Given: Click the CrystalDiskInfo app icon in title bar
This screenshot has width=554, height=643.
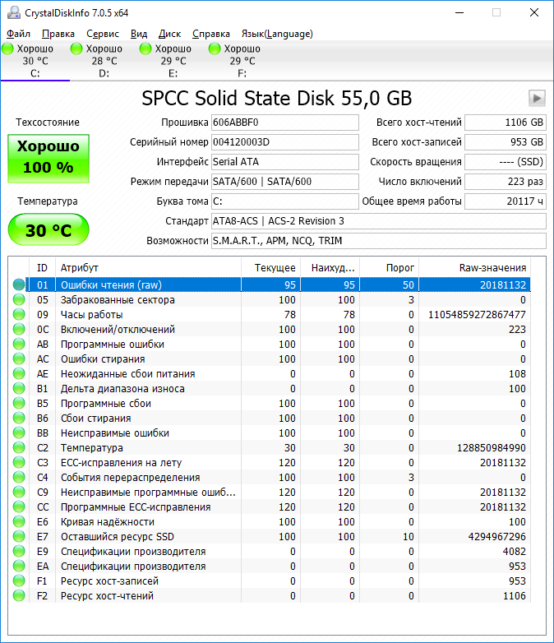Looking at the screenshot, I should click(12, 12).
